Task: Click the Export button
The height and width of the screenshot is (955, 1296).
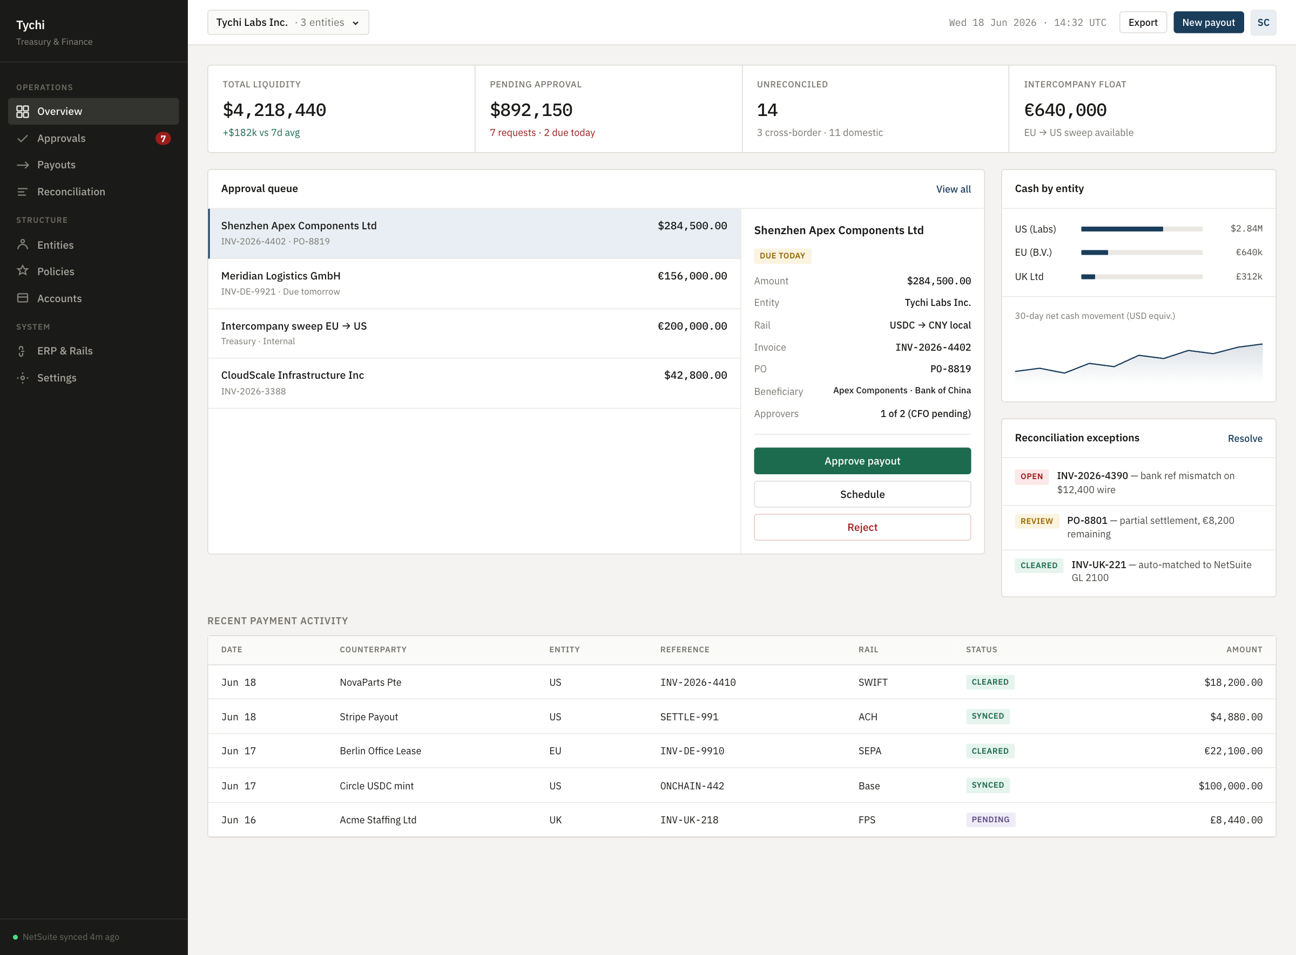Action: (1143, 23)
